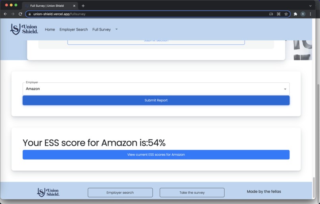The height and width of the screenshot is (204, 320).
Task: Click the footer Take the survey button
Action: pos(192,193)
